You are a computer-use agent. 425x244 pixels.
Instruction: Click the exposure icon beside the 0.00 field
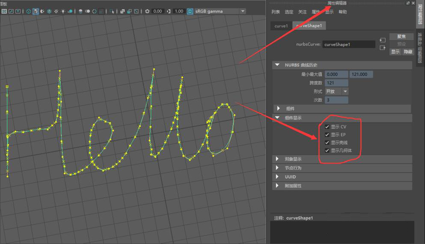[147, 11]
